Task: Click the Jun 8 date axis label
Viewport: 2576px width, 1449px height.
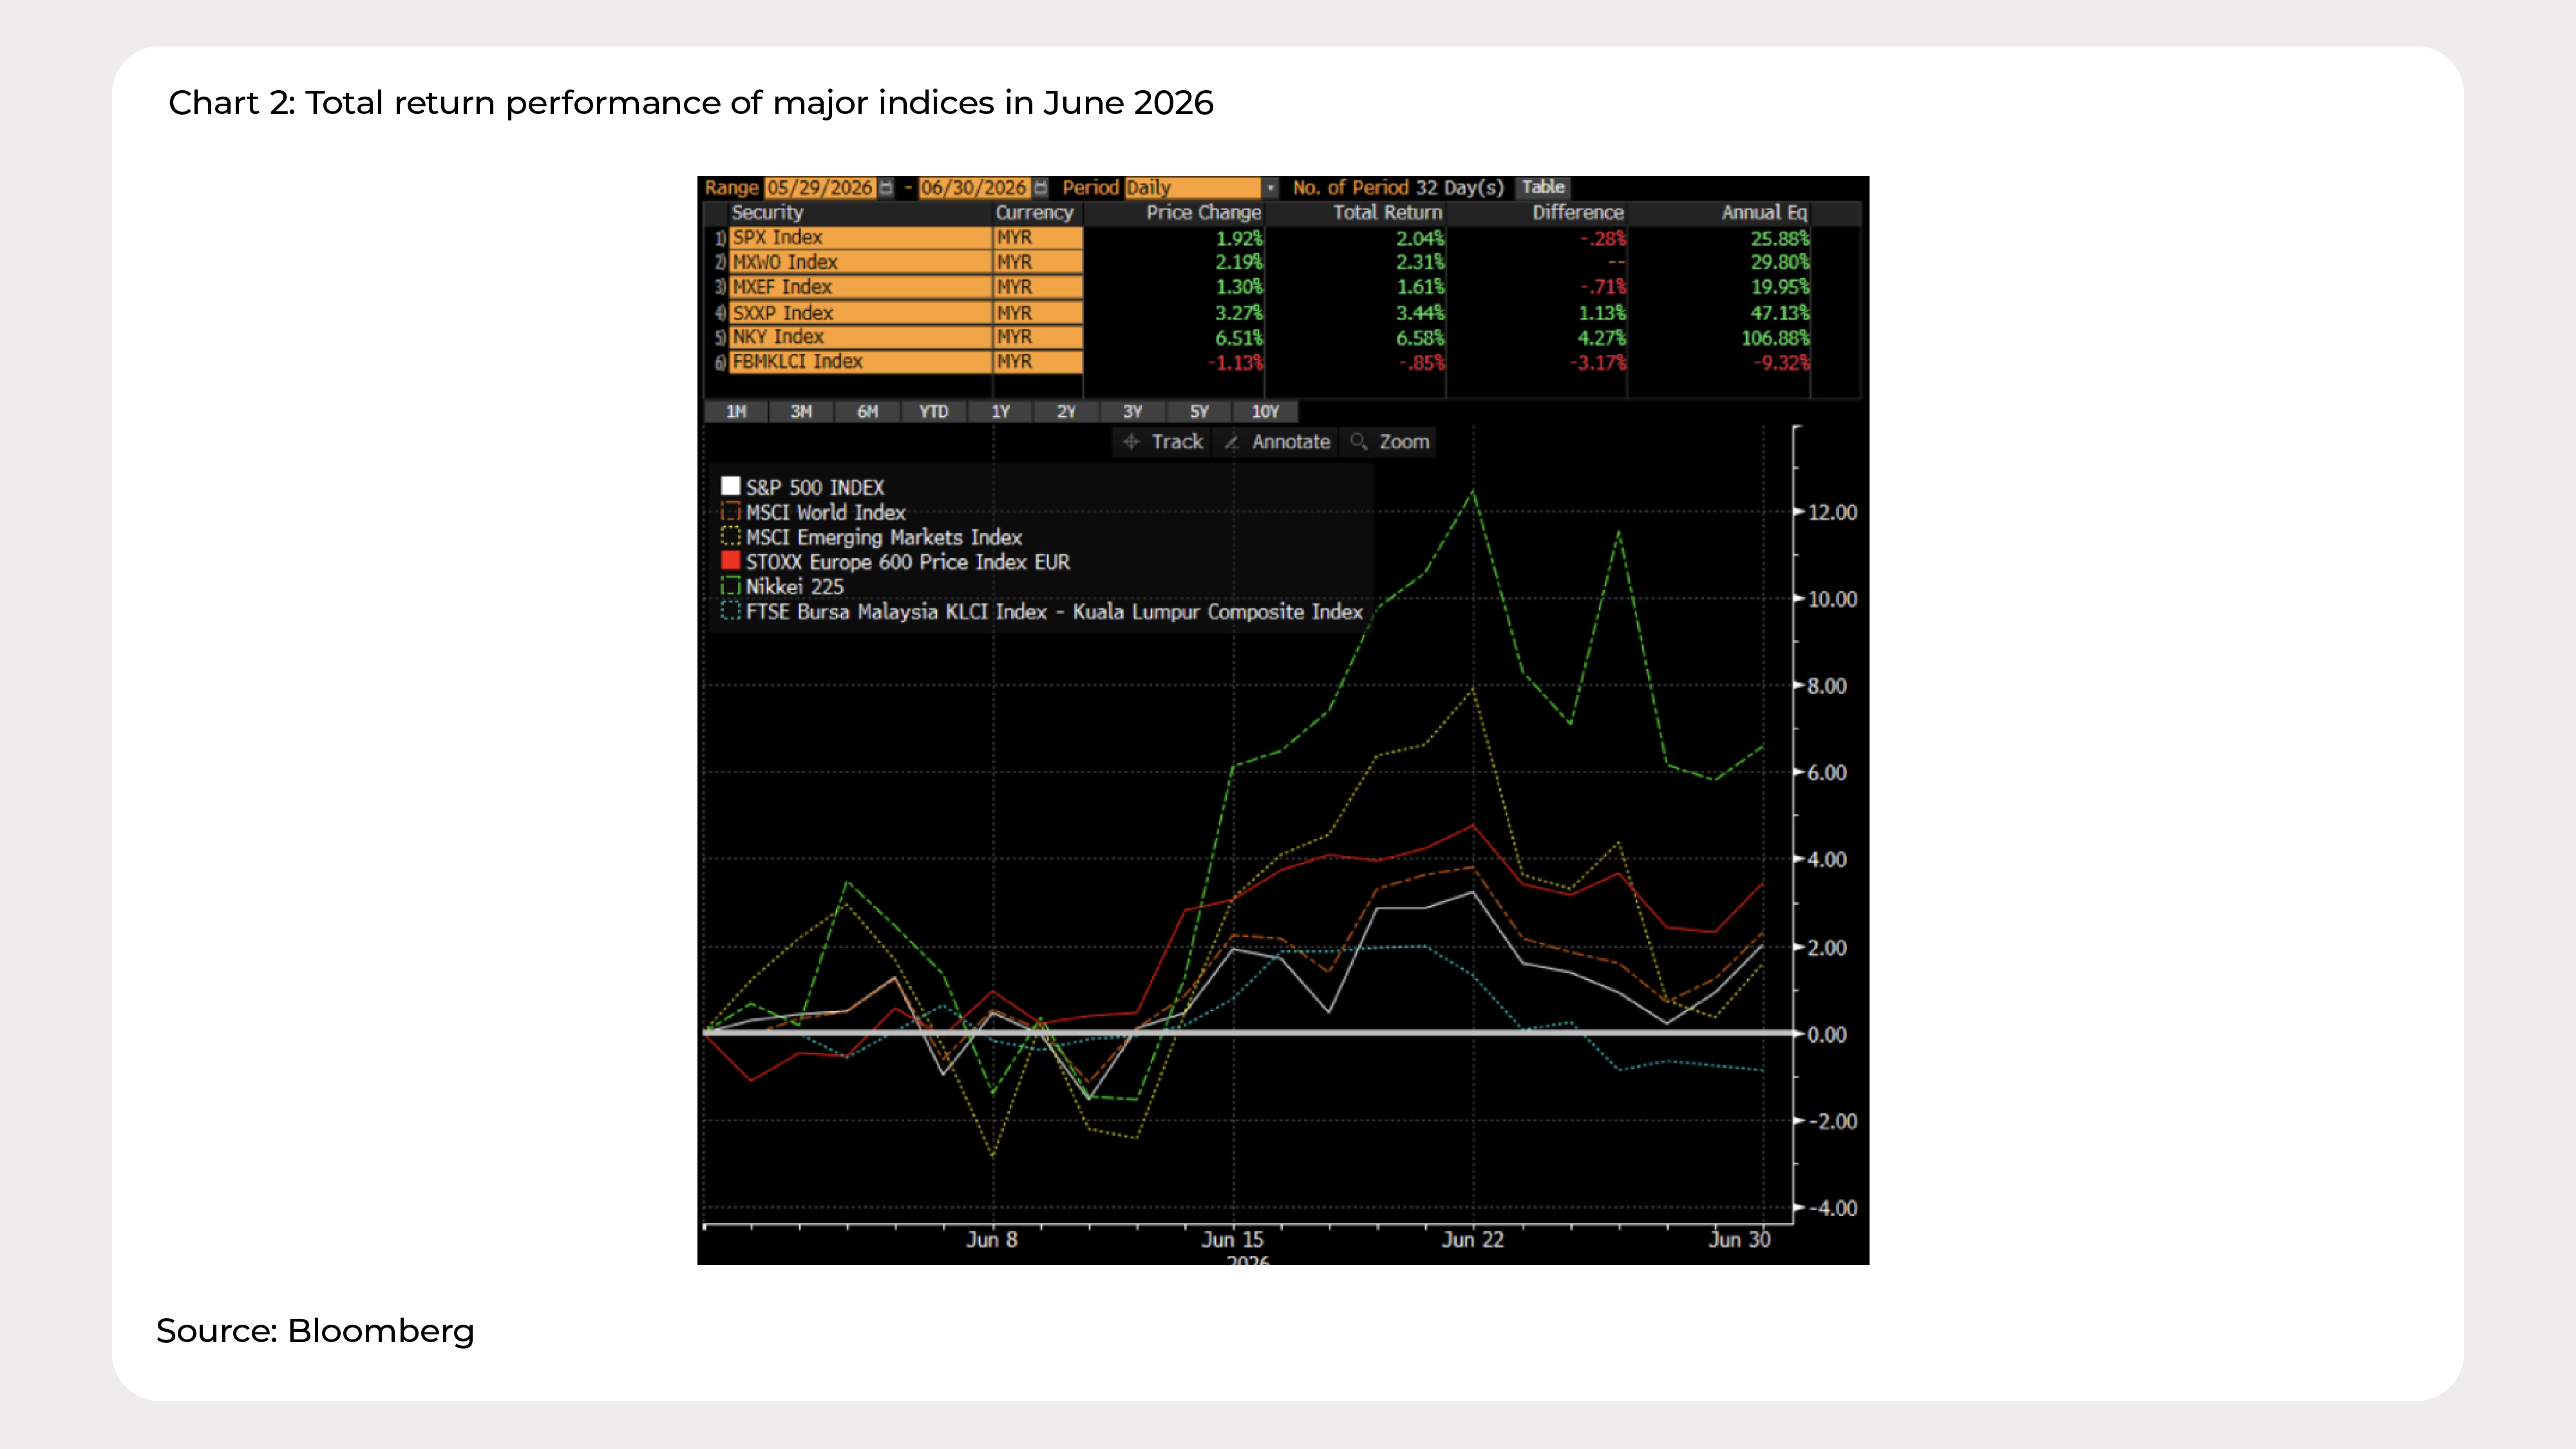Action: [992, 1240]
